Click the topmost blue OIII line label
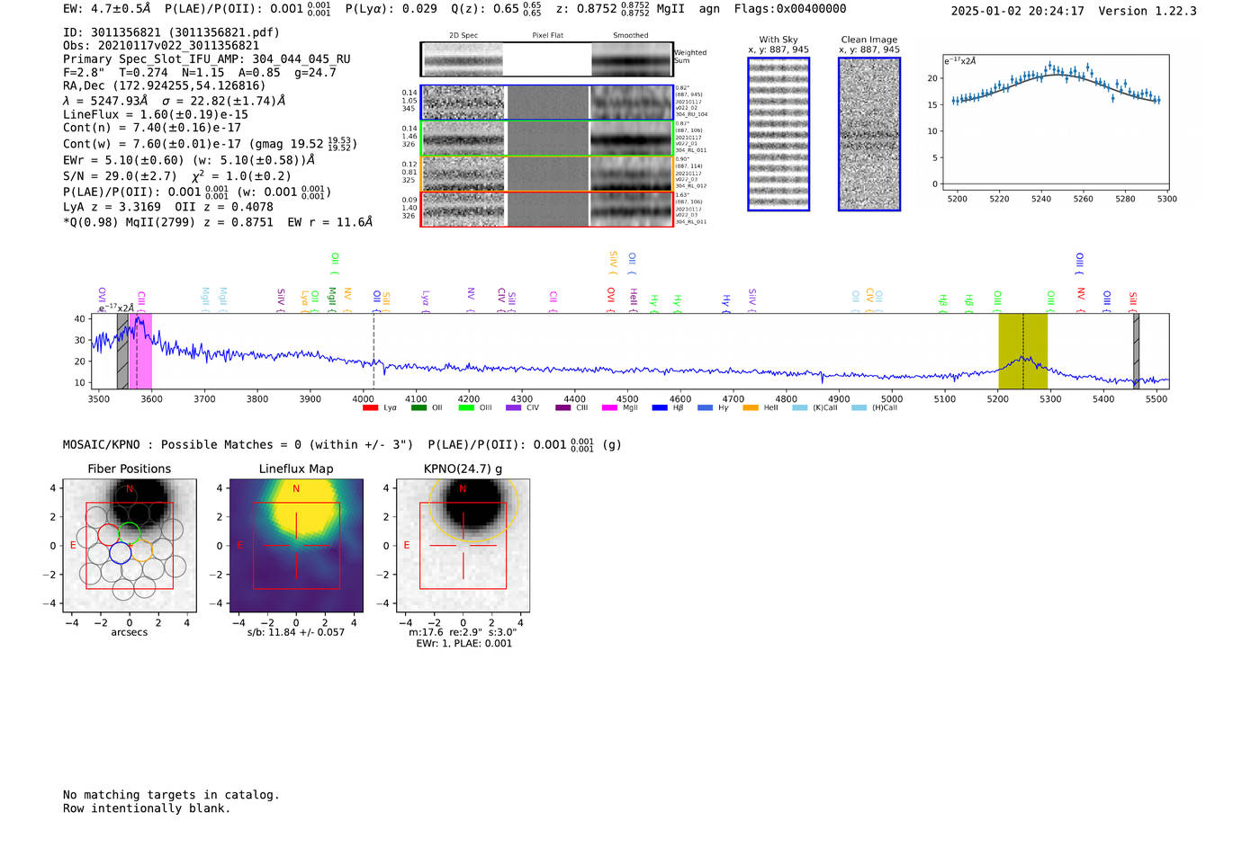This screenshot has height=857, width=1260. pos(1080,263)
